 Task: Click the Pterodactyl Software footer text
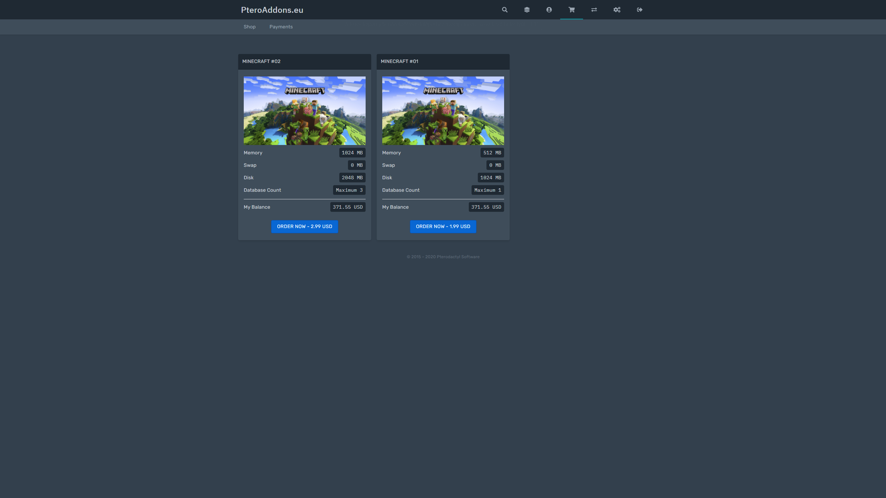[443, 257]
